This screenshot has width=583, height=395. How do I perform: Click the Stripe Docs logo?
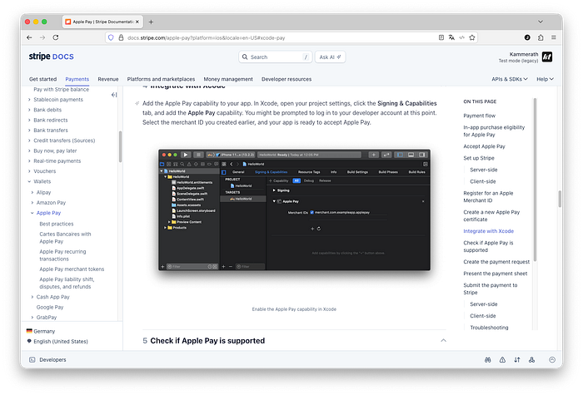click(52, 57)
